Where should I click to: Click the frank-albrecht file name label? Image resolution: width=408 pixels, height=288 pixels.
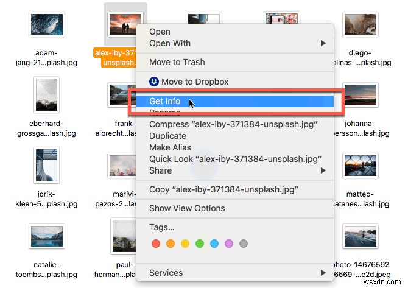[116, 128]
